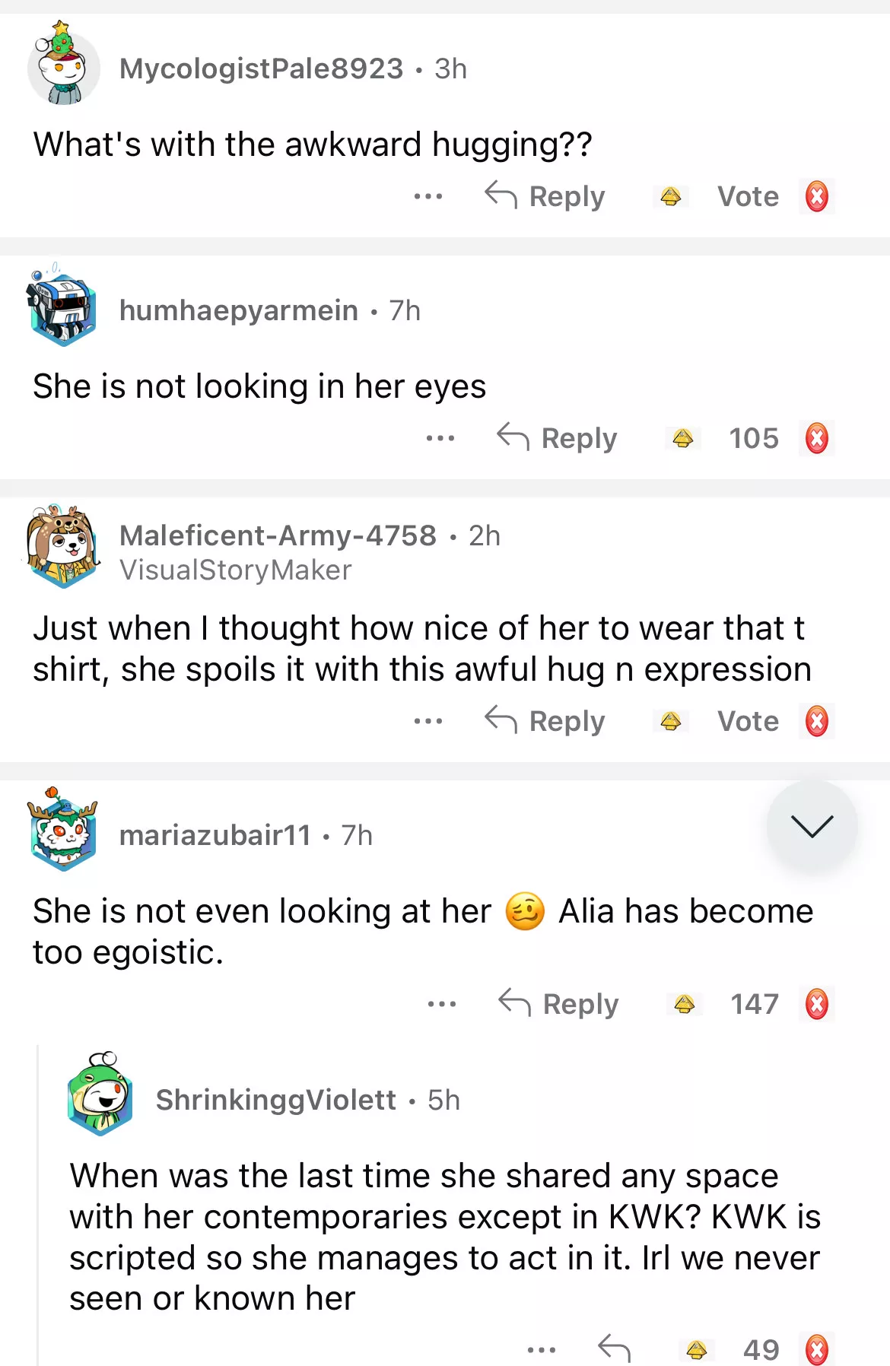The width and height of the screenshot is (890, 1366).
Task: Upvote MycologistPale8923's awkward hugging comment
Action: pos(671,197)
